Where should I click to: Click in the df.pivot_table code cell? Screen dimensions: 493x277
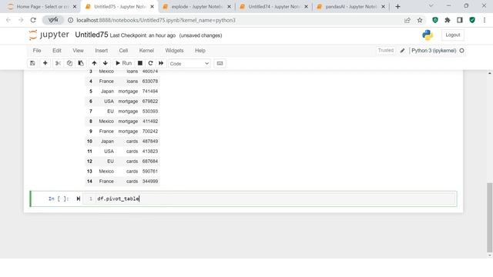coord(270,199)
